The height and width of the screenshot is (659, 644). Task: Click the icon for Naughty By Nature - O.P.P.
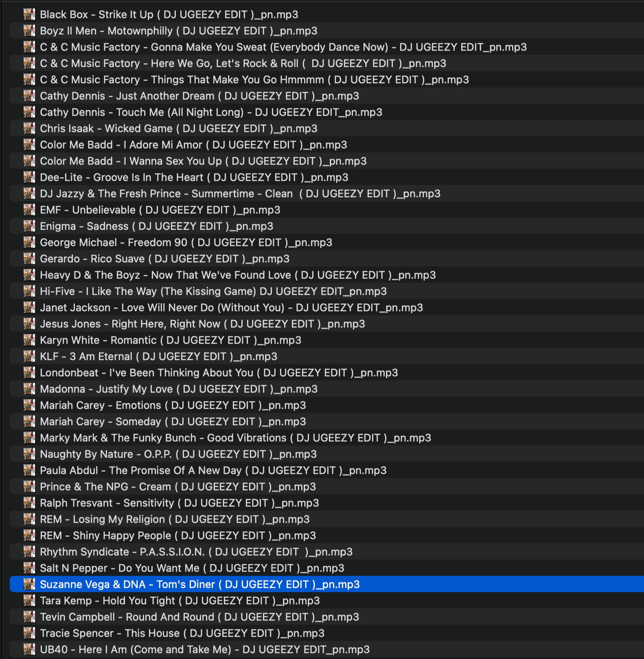29,454
